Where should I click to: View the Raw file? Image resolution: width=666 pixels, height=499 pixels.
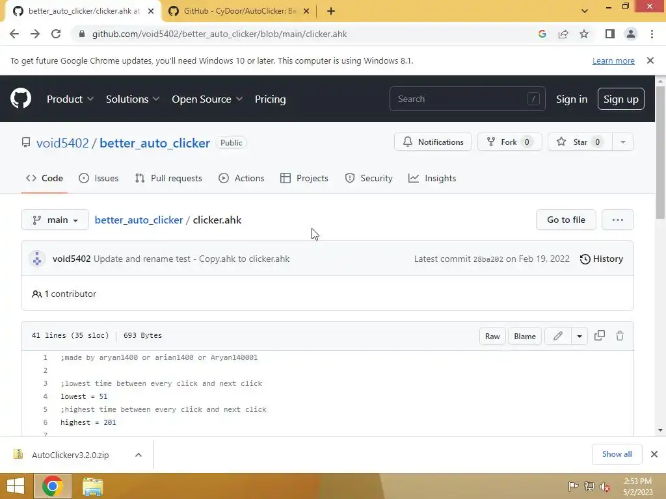492,336
